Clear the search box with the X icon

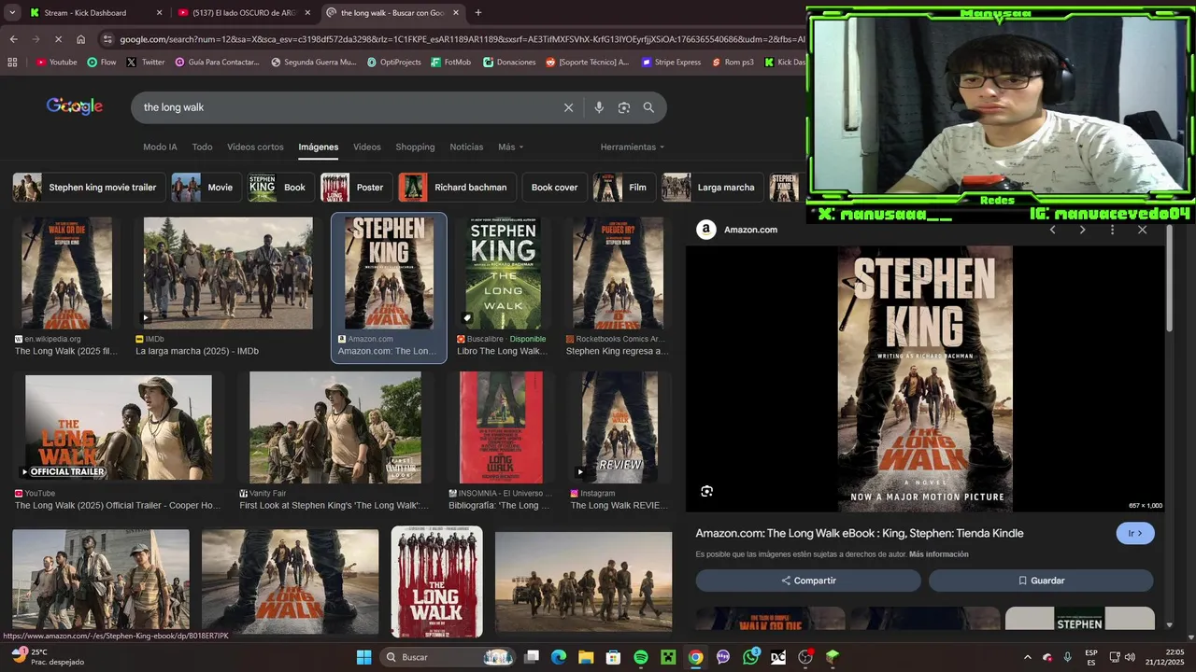tap(568, 107)
